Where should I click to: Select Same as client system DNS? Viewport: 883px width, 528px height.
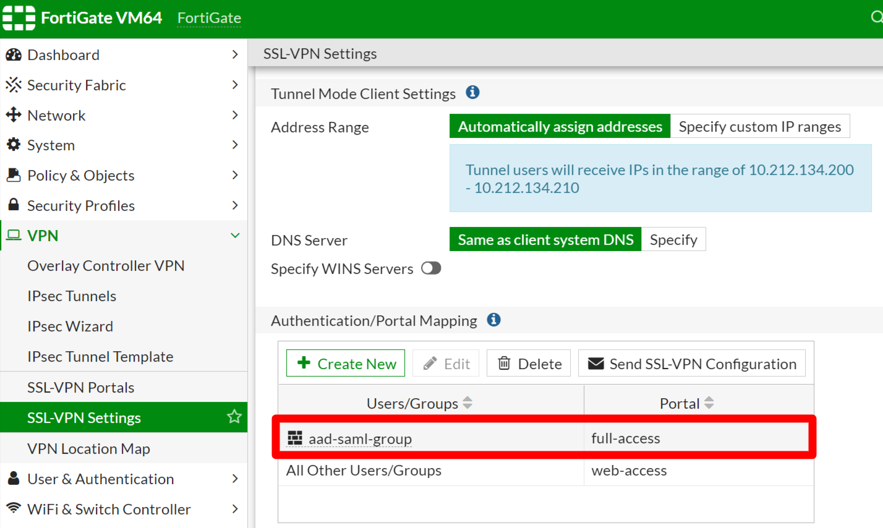coord(545,240)
